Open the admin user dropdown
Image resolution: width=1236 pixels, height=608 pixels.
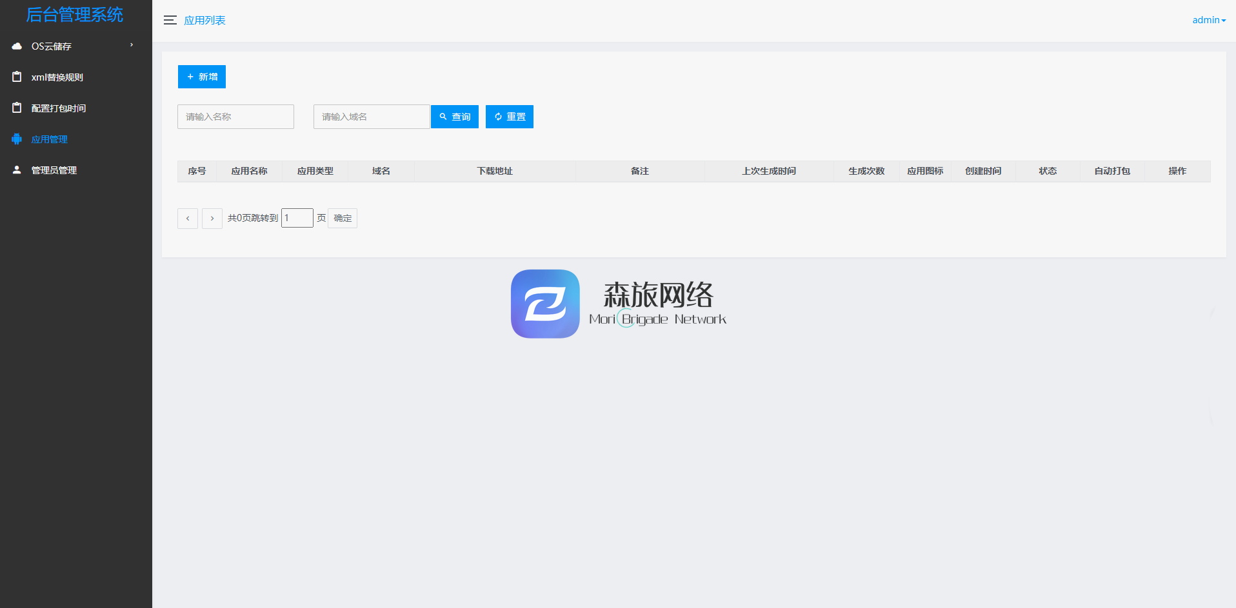point(1209,20)
